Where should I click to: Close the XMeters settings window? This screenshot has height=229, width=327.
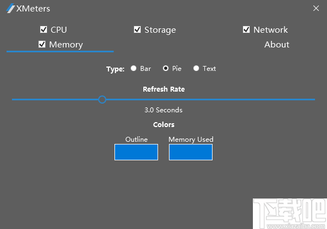tap(316, 8)
